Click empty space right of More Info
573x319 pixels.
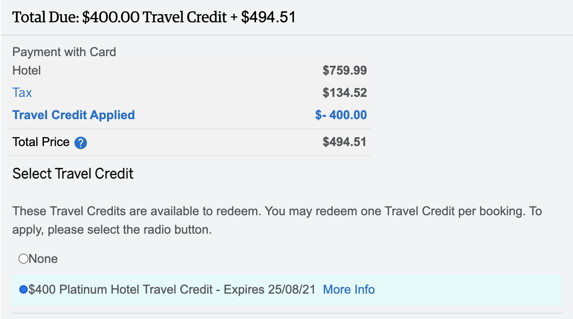tap(462, 289)
